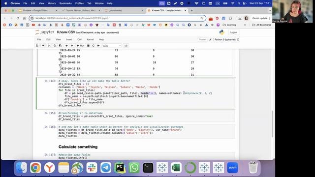Click inside code cell In [14]
Screen dimensions: 315x177
pyautogui.click(x=146, y=93)
